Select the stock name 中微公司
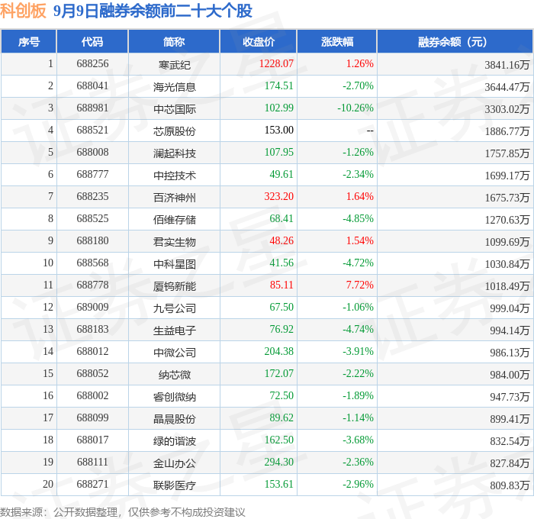The height and width of the screenshot is (519, 534). [x=175, y=353]
